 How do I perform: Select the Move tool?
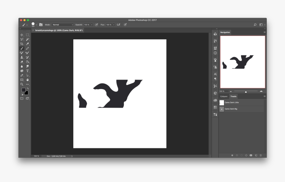(22, 35)
